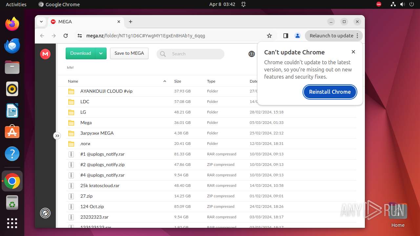Open the LDC folder icon
This screenshot has width=420, height=236.
click(71, 102)
